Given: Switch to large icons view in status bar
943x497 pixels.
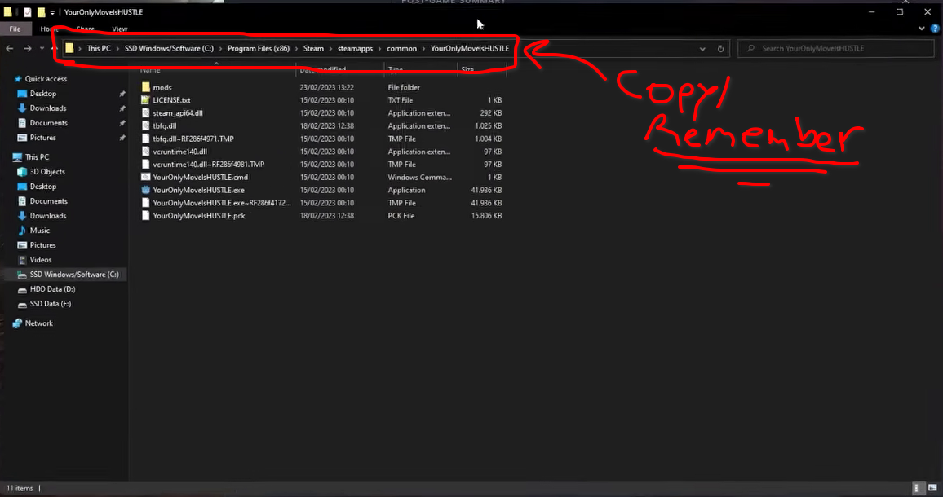Looking at the screenshot, I should click(932, 488).
